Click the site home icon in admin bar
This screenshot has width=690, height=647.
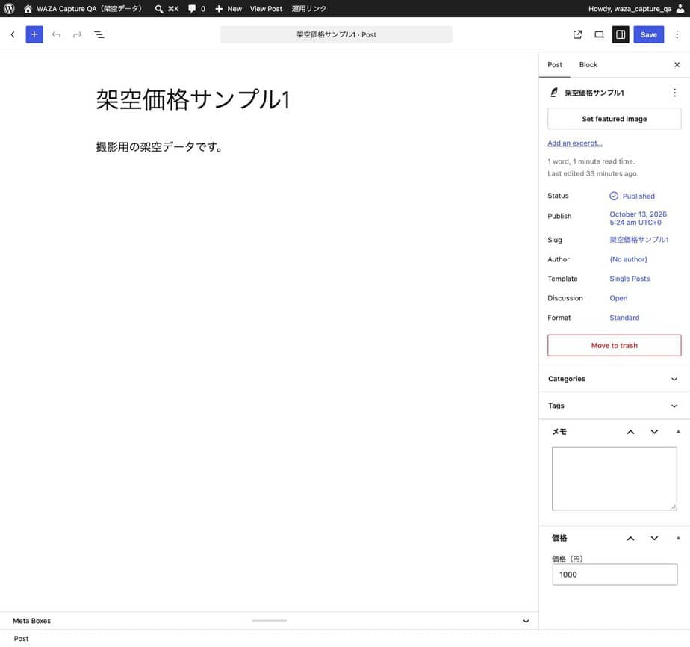[28, 8]
